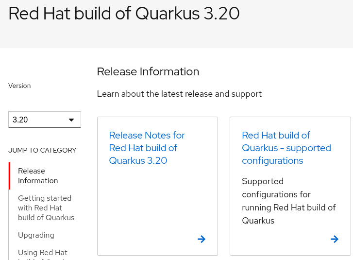Click the Red Hat build of Quarkus 3.20 page title

[x=124, y=14]
